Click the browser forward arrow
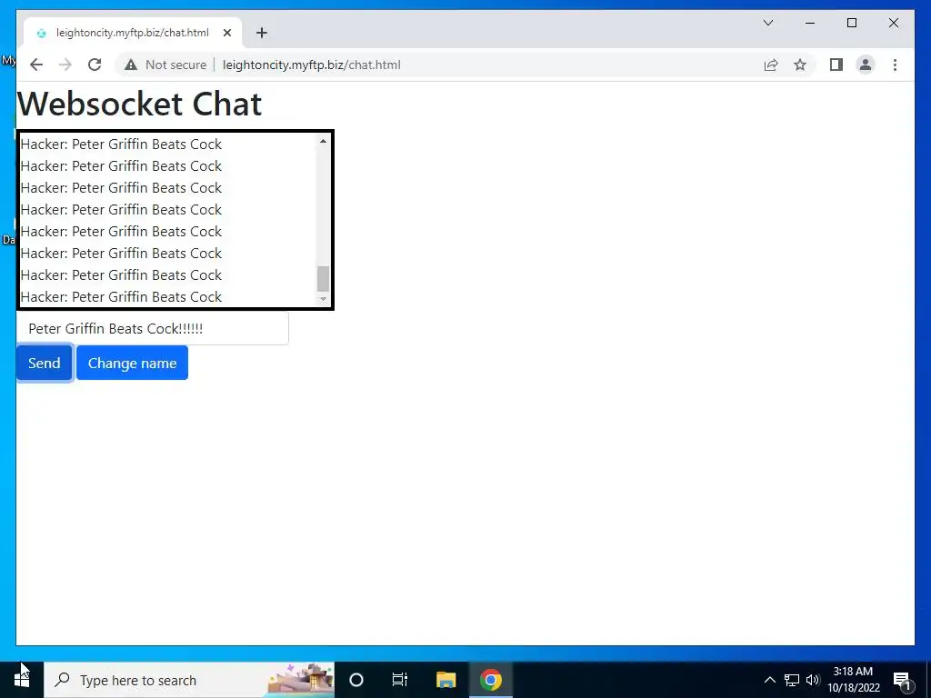Screen dimensions: 931x698 point(65,65)
